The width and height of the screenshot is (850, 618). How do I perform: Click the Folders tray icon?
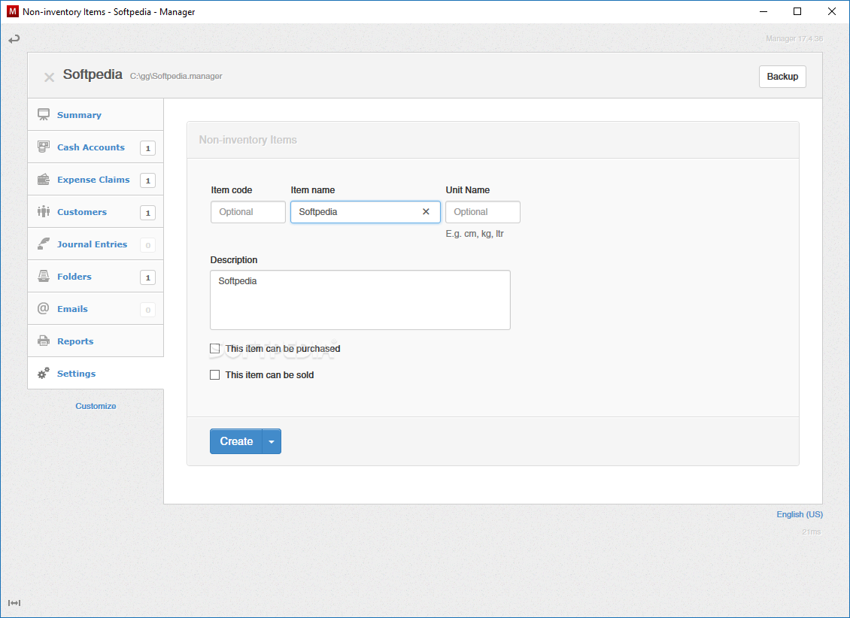(44, 276)
